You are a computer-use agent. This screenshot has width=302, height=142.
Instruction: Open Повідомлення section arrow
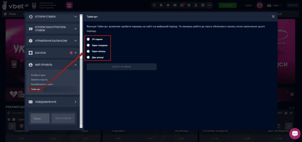tap(75, 102)
